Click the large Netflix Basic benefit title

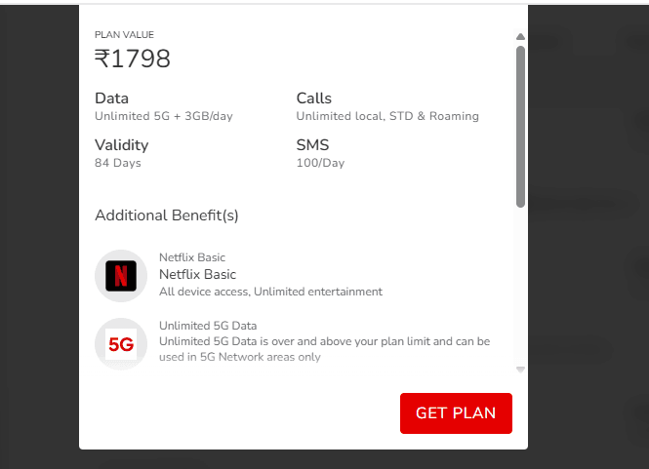pyautogui.click(x=197, y=274)
